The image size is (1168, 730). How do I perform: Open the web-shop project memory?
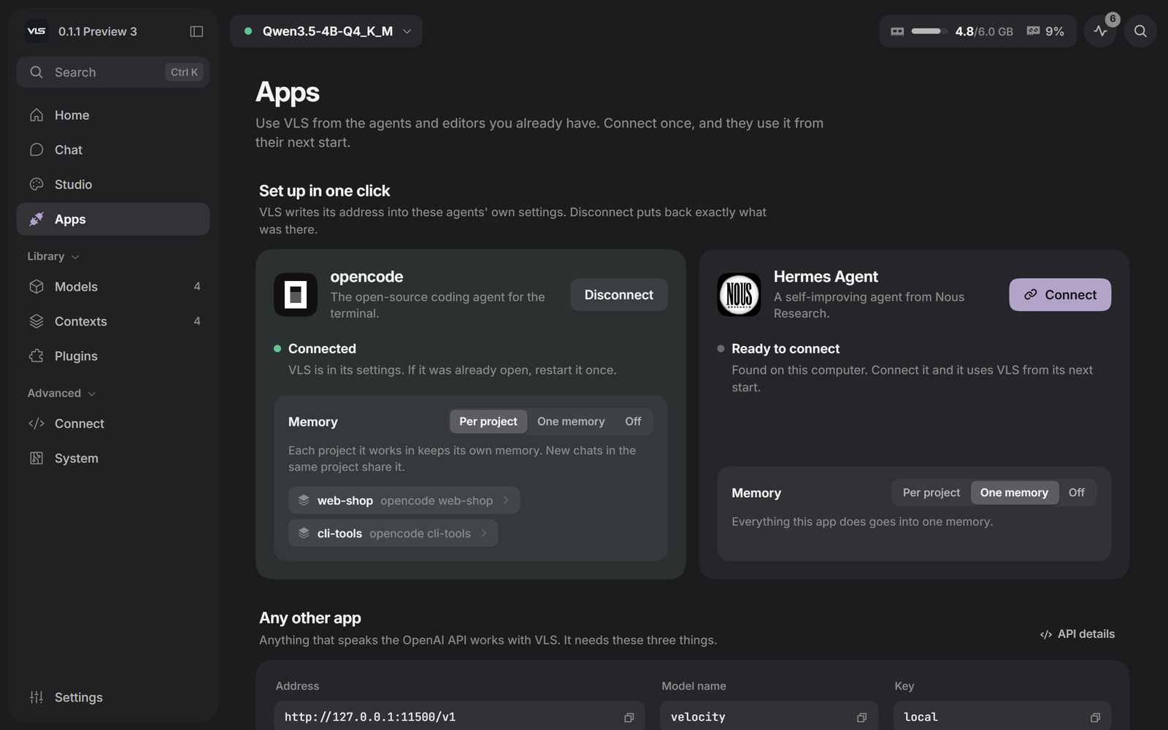click(404, 501)
